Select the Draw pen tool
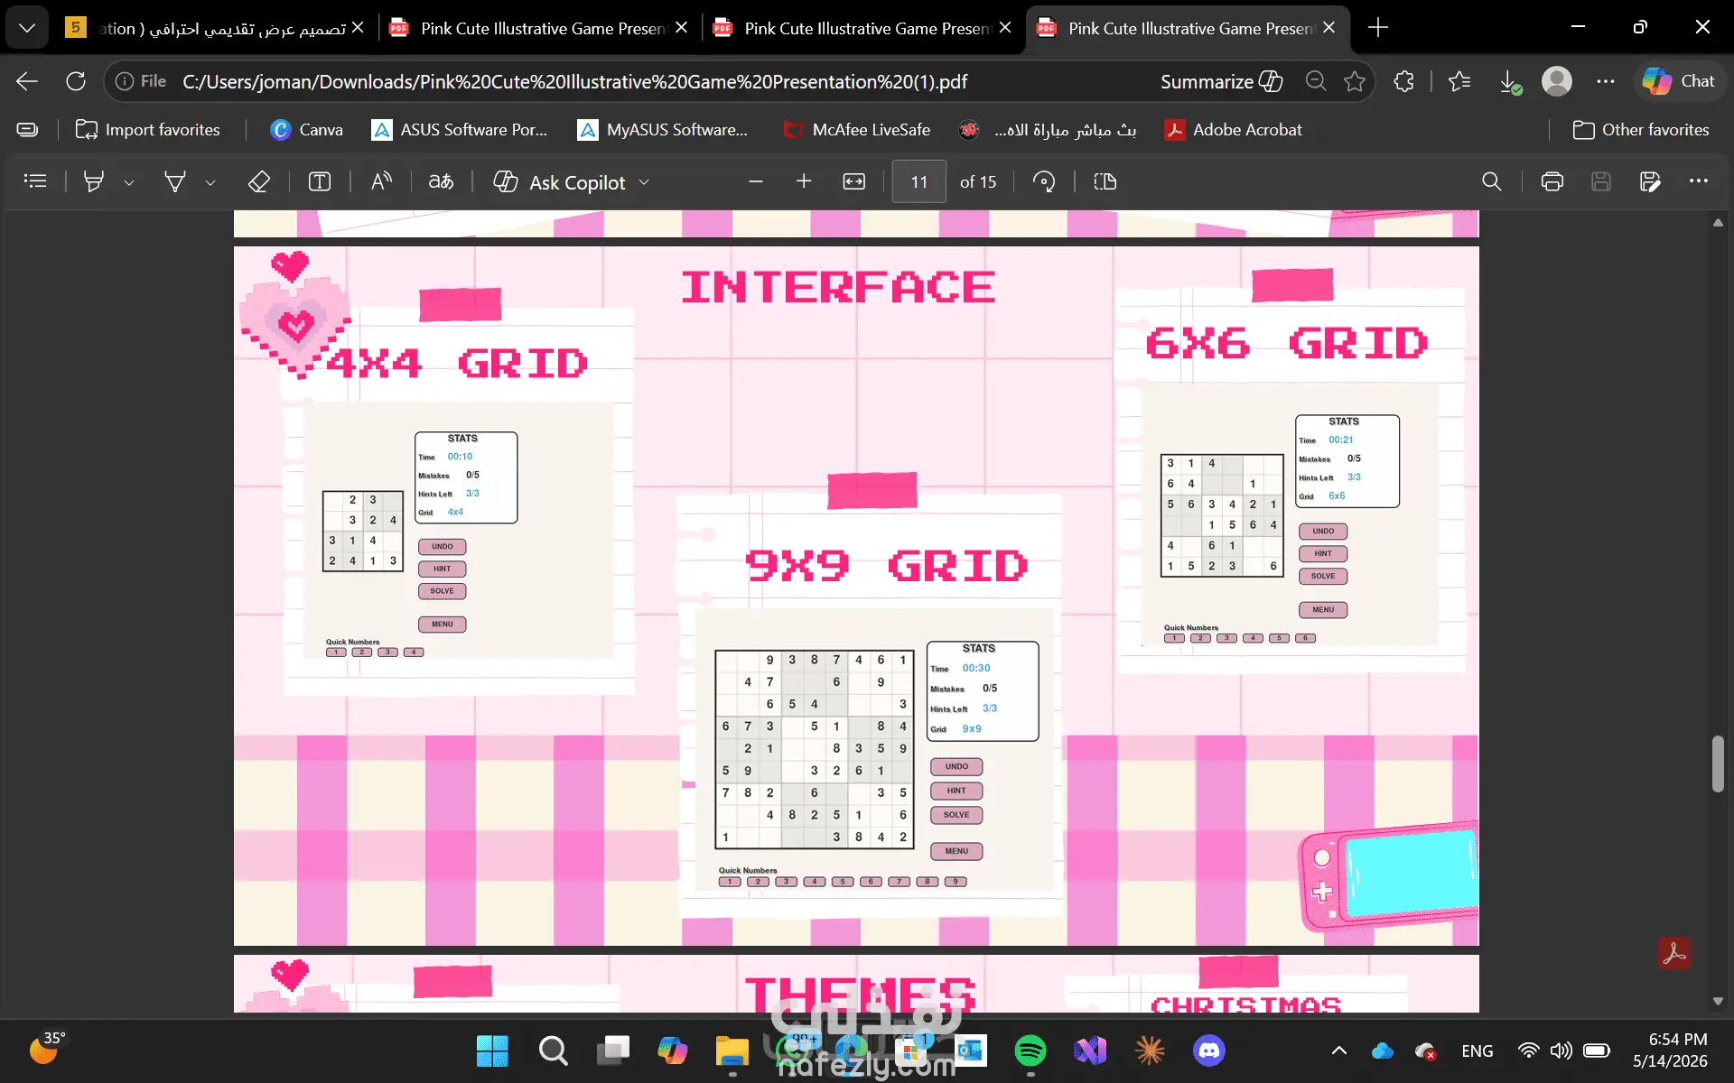1734x1083 pixels. (174, 181)
